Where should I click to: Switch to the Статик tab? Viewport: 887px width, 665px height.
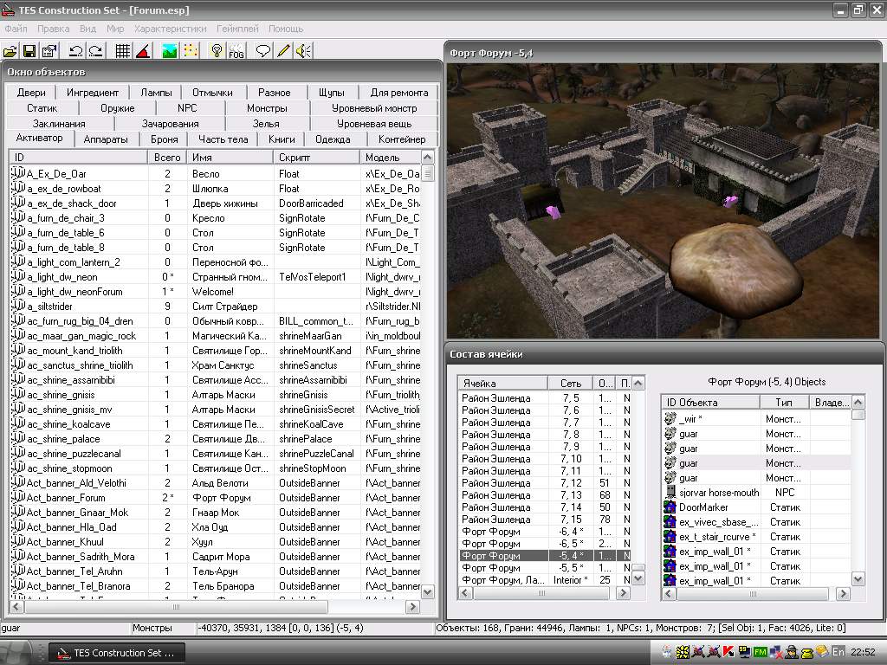tap(42, 108)
